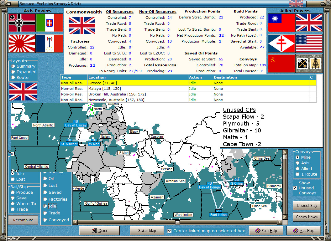The width and height of the screenshot is (331, 241).
Task: Select the Commonwealth flag under Allied Powers
Action: click(309, 23)
